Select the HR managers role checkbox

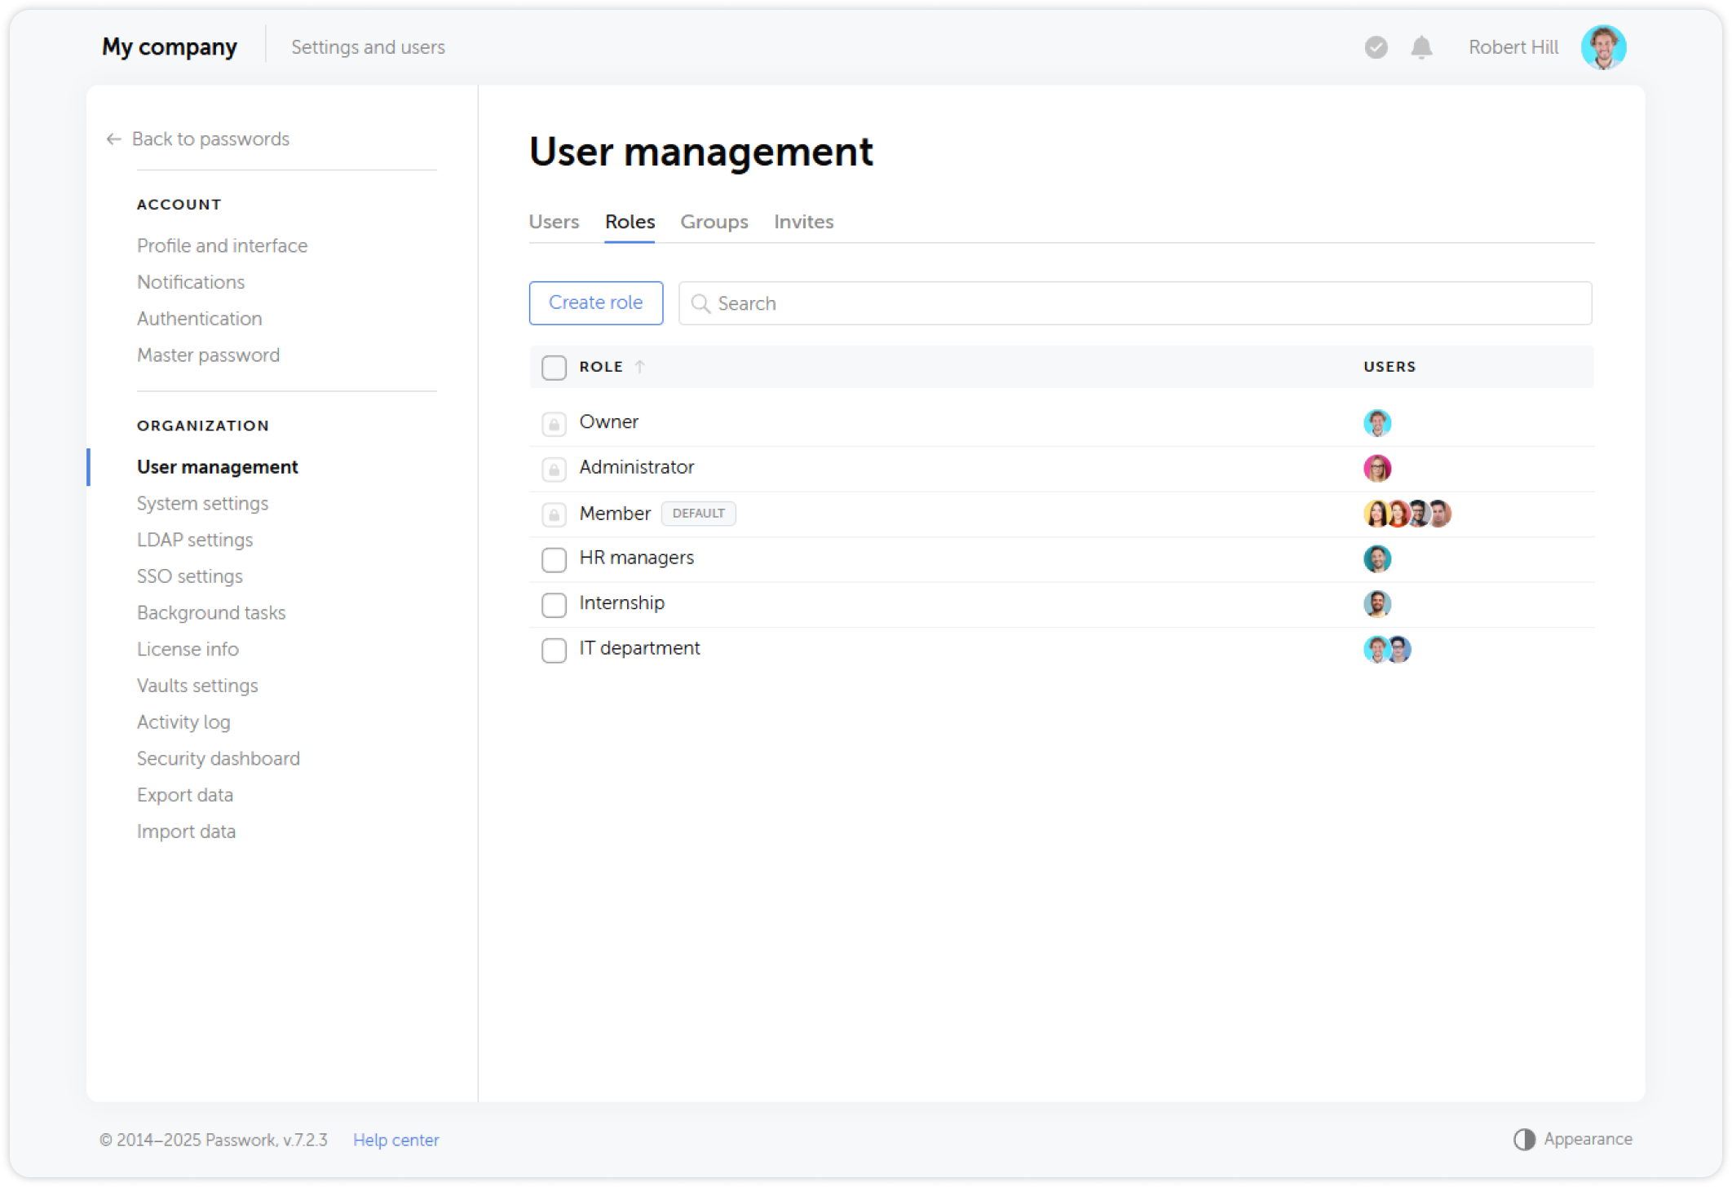(554, 560)
